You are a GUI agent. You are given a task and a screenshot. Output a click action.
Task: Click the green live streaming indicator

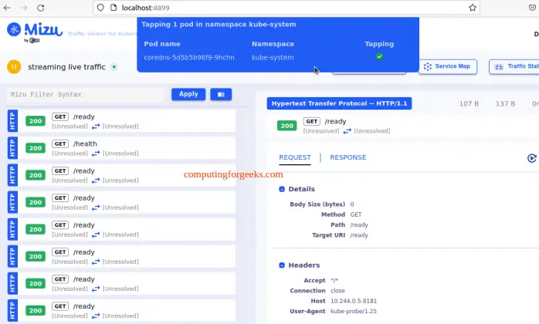(114, 67)
